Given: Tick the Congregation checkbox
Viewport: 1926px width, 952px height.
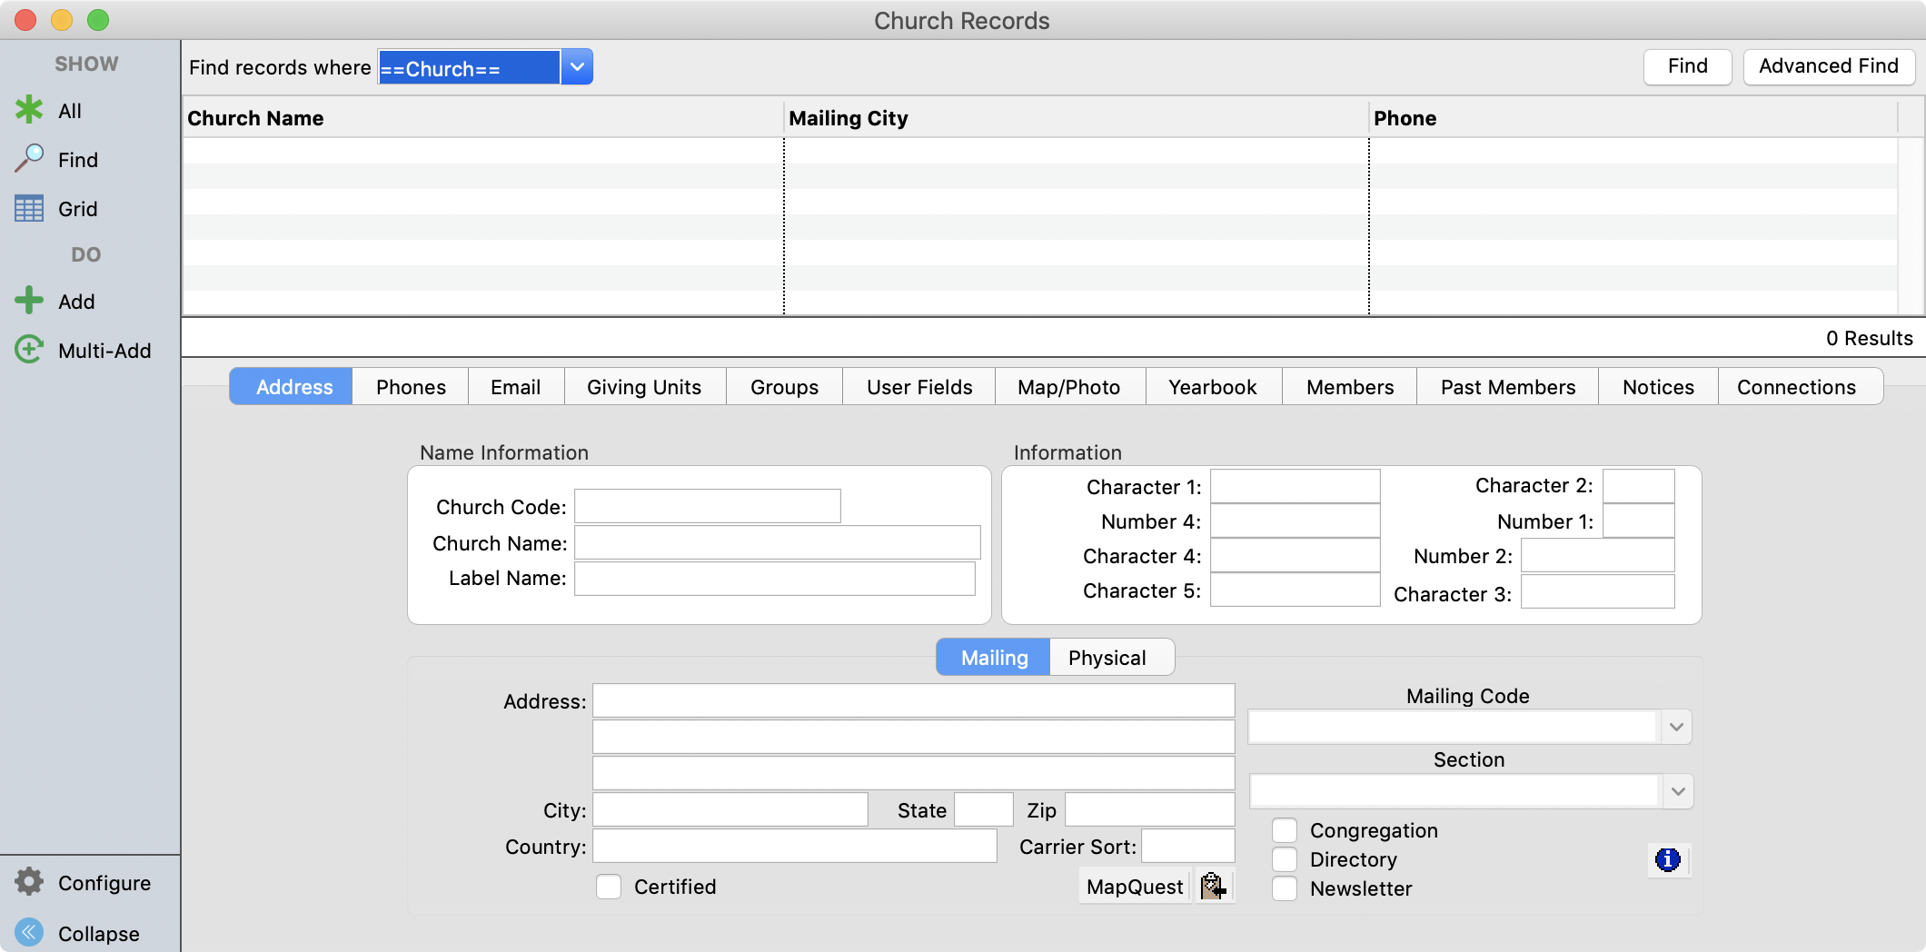Looking at the screenshot, I should click(1285, 830).
